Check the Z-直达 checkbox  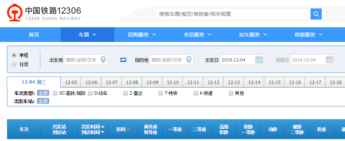point(125,93)
